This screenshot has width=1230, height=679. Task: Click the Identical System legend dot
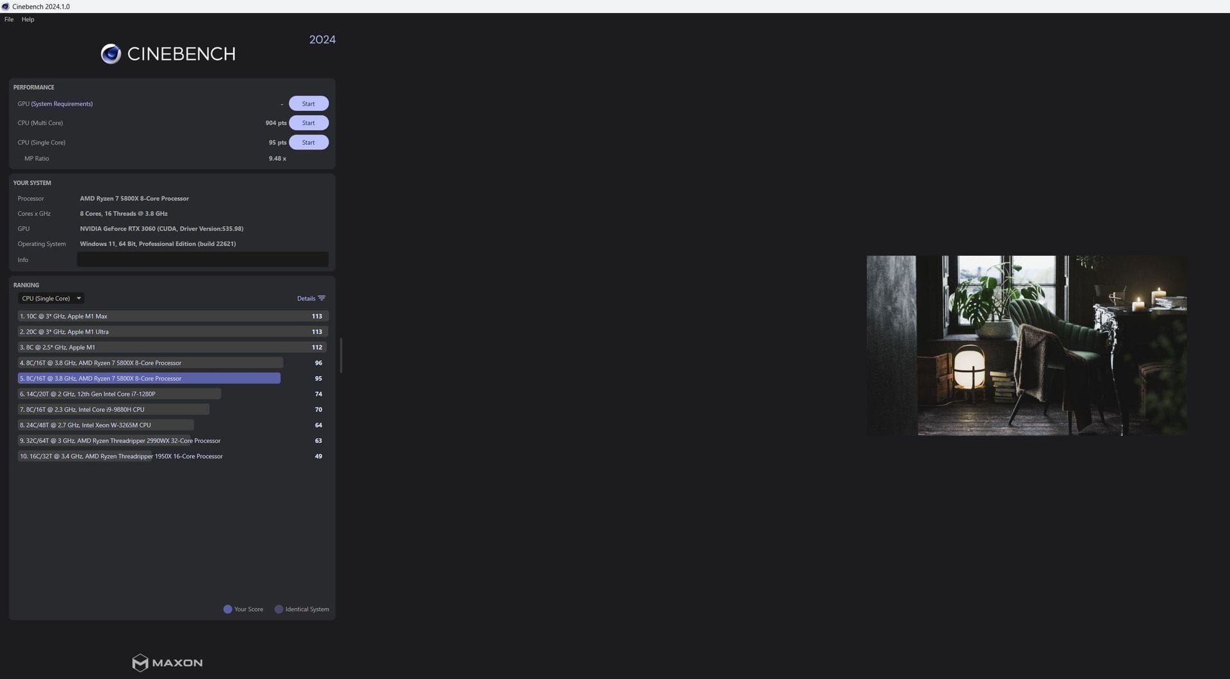coord(279,609)
